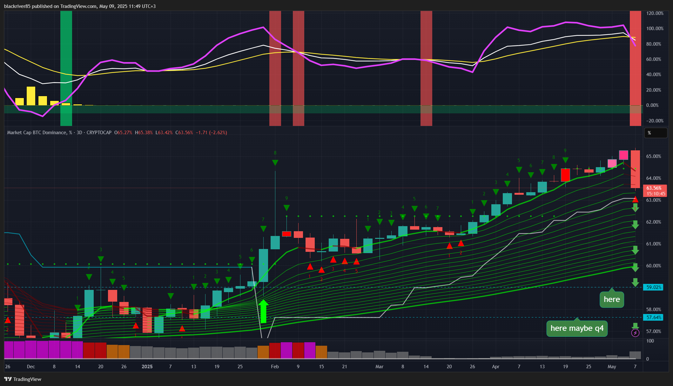Click the purple lightning bolt icon
This screenshot has width=673, height=386.
click(x=635, y=333)
